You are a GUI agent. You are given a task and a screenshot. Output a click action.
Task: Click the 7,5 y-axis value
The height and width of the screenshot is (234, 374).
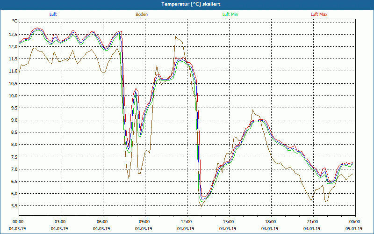[14, 157]
